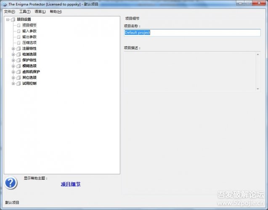Open the 文件(F) menu

click(x=9, y=11)
